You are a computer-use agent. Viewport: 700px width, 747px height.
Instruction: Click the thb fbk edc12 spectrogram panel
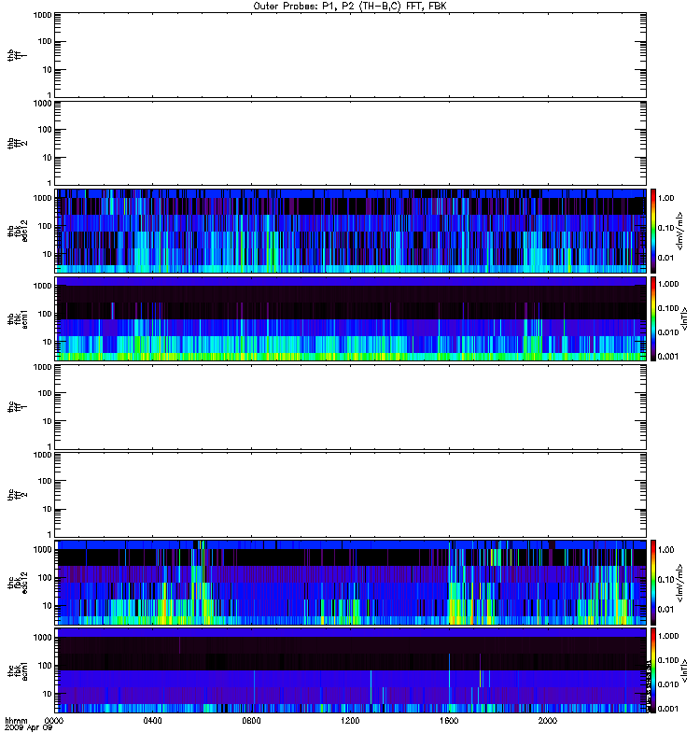(350, 231)
